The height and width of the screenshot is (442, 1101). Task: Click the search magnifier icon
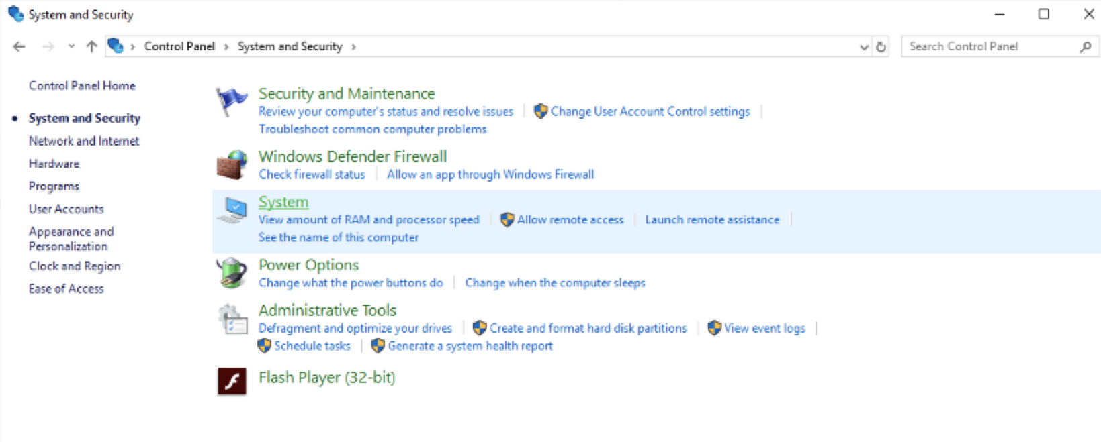[1086, 46]
